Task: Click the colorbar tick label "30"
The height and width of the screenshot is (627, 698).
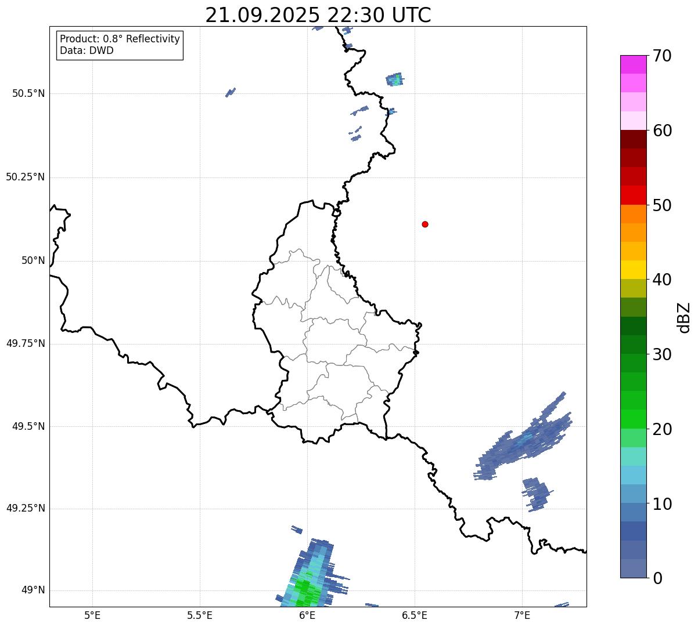Action: [661, 354]
